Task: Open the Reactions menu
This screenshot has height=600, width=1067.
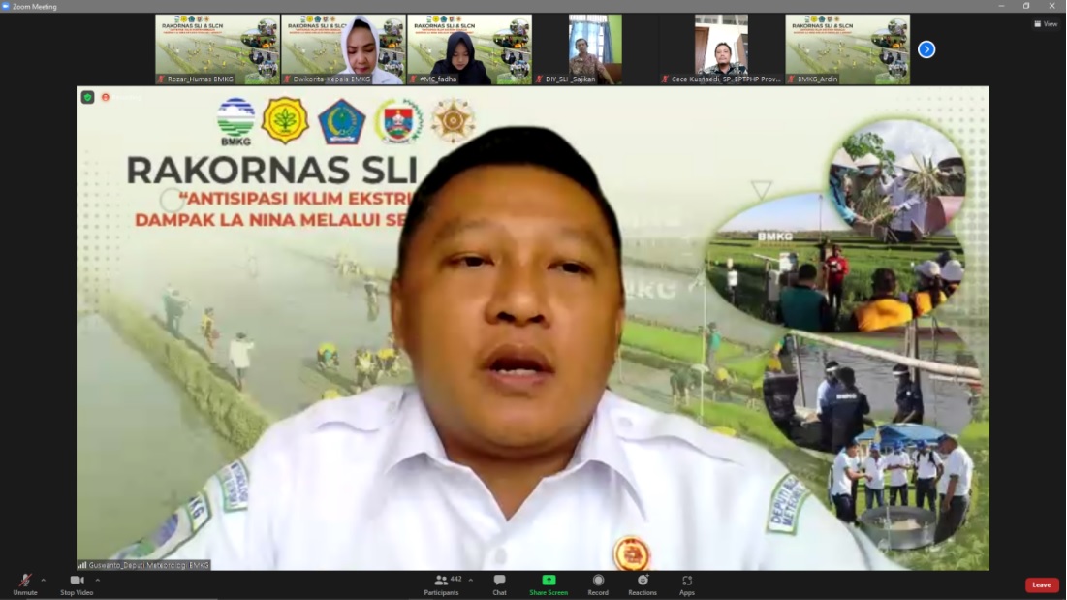Action: [x=643, y=584]
